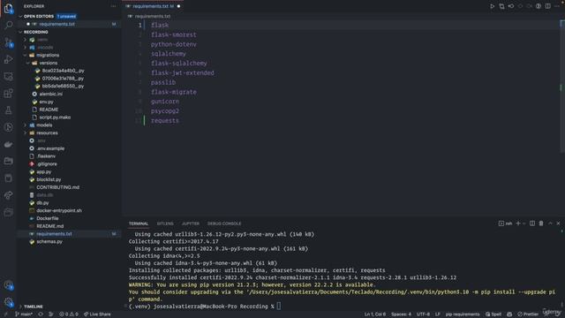
Task: Open the Run and Debug view
Action: pyautogui.click(x=8, y=59)
